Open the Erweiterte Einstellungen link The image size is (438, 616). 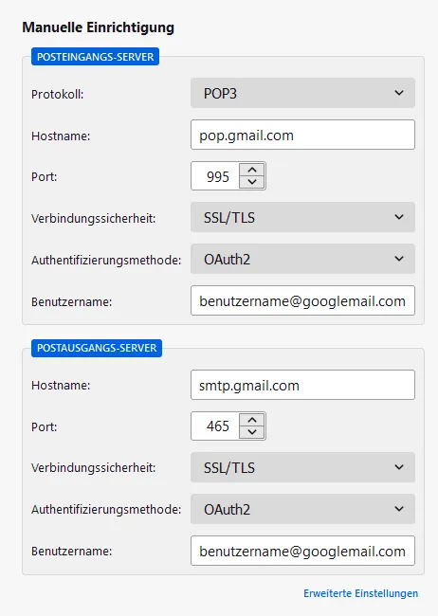pos(360,593)
